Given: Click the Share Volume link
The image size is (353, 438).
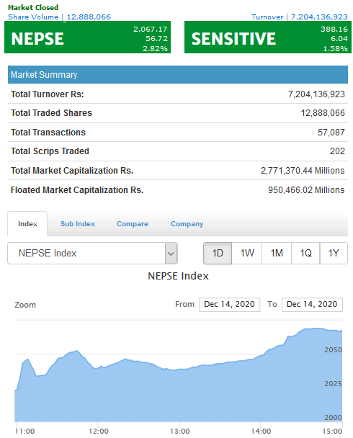Looking at the screenshot, I should [60, 17].
